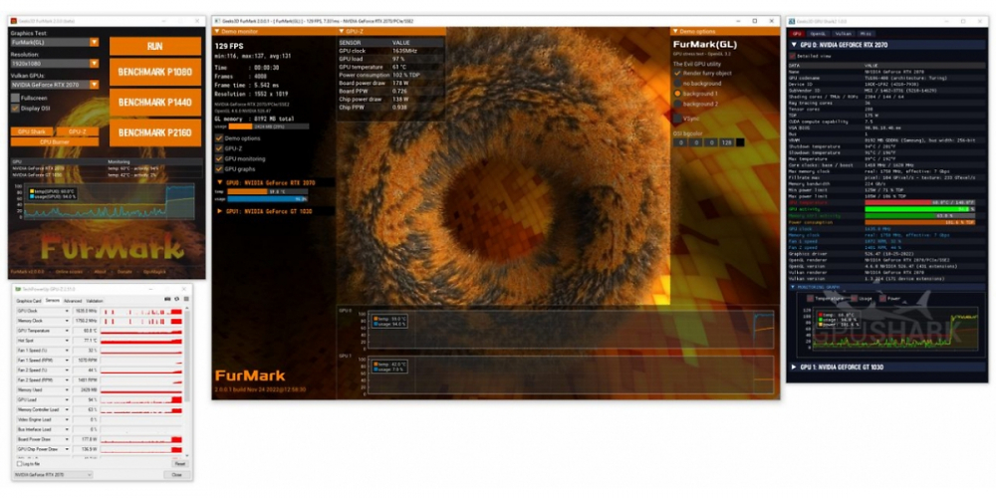Open GPU selector combo box in GPU-Z

54,474
